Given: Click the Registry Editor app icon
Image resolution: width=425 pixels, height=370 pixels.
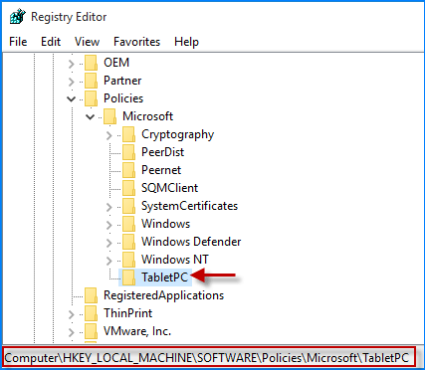Looking at the screenshot, I should click(17, 17).
